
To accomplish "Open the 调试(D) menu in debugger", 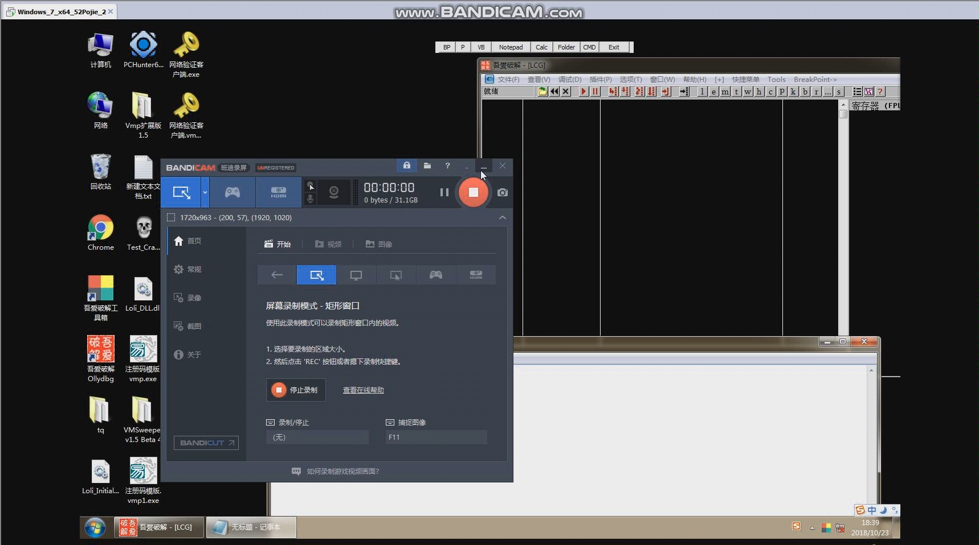I will tap(569, 80).
